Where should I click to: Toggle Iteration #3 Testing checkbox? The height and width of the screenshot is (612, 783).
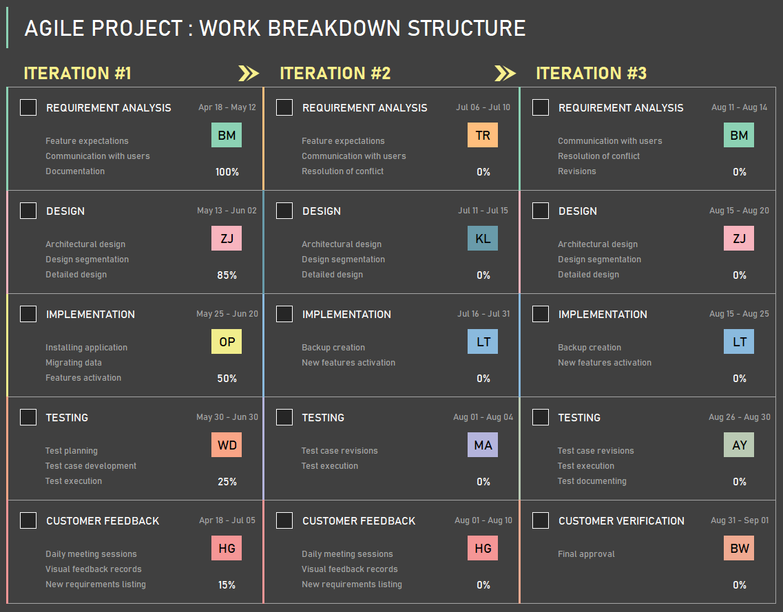click(541, 417)
